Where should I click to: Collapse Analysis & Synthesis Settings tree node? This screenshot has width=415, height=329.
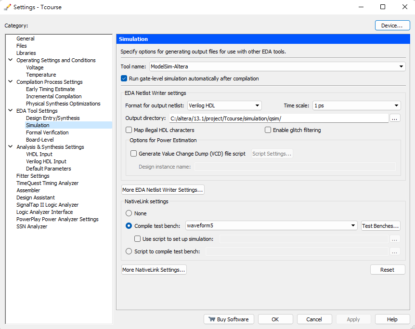[11, 147]
